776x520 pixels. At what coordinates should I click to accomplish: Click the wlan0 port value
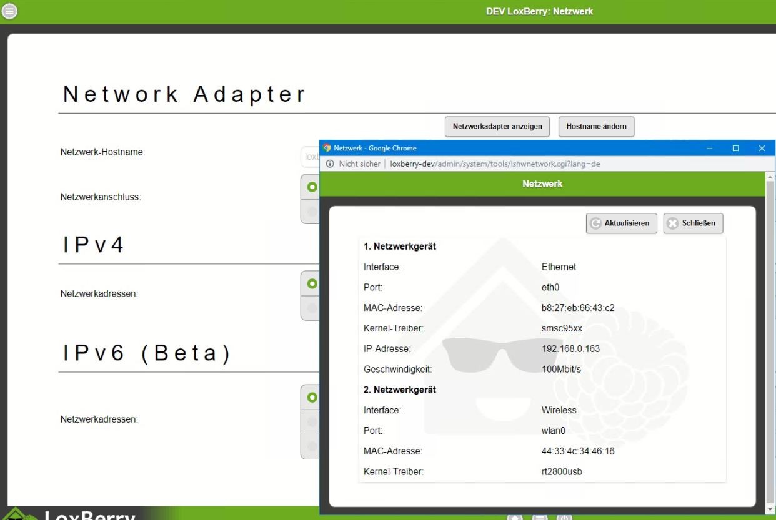[x=553, y=431]
